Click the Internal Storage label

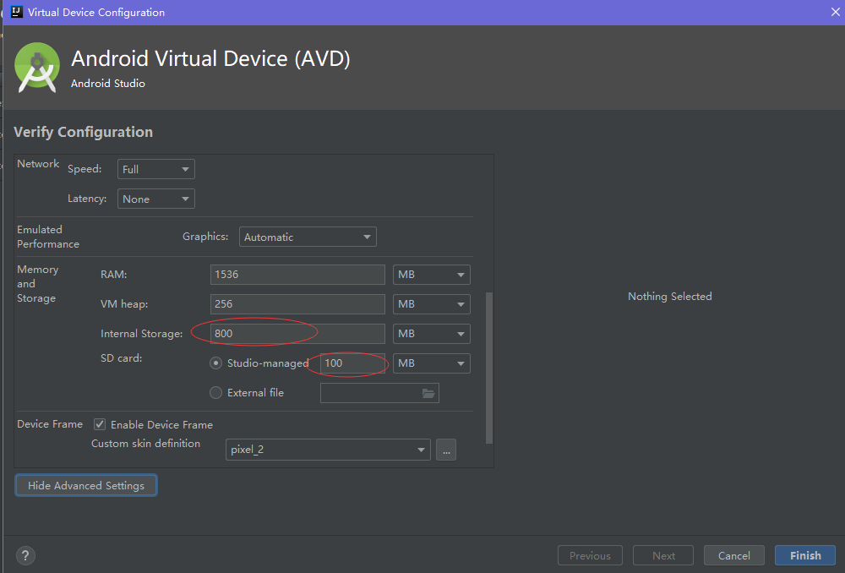tap(141, 334)
